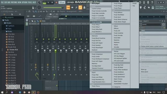Viewport: 167px width, 94px height.
Task: Click Move up in slot menu
Action: coord(144,69)
